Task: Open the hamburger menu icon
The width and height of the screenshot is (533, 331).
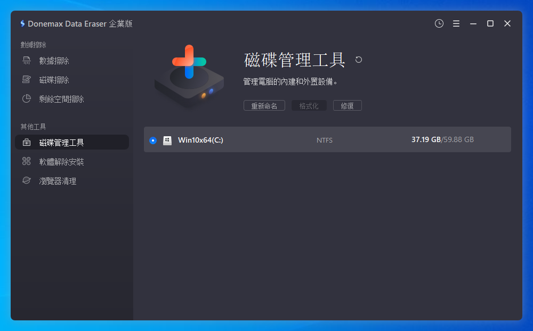Action: pos(456,23)
